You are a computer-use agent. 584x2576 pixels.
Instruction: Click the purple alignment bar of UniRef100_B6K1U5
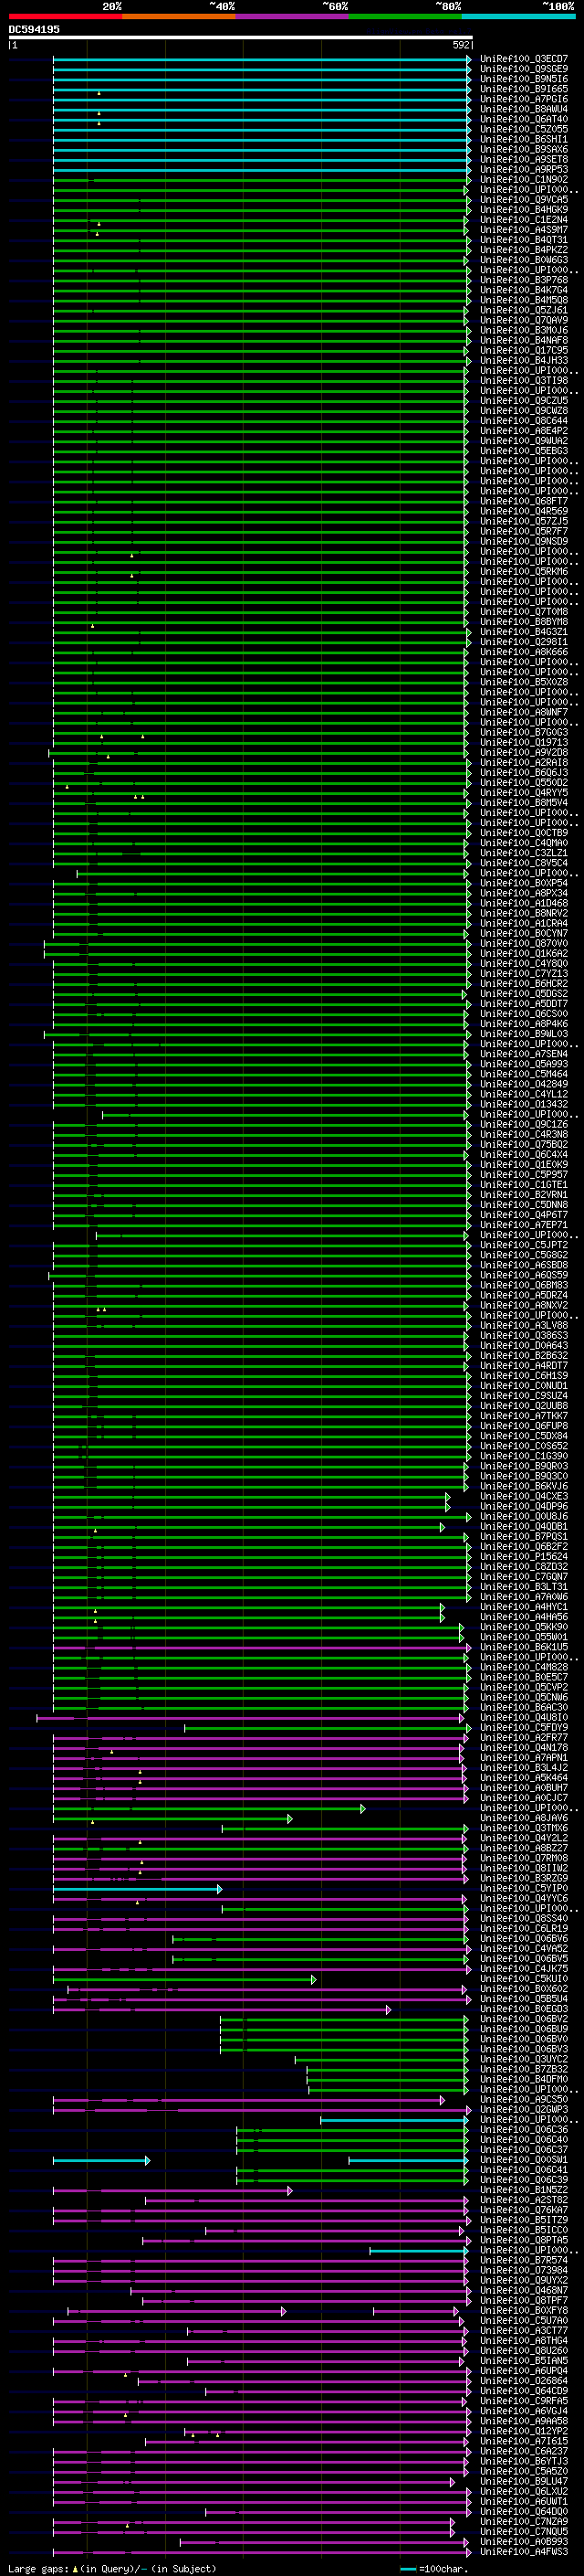(x=262, y=1647)
